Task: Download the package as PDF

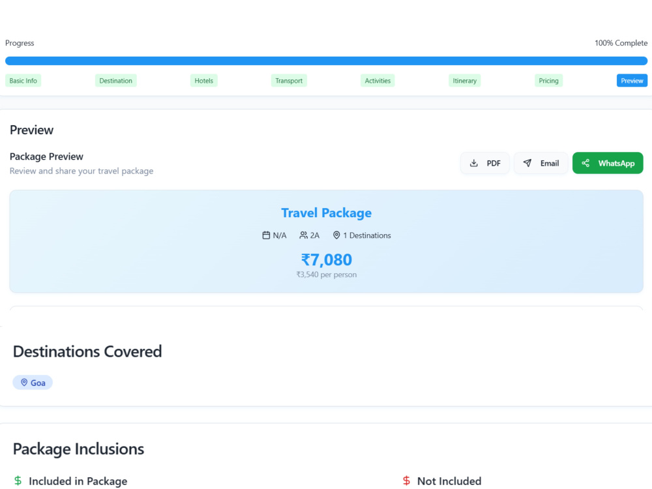Action: tap(485, 163)
